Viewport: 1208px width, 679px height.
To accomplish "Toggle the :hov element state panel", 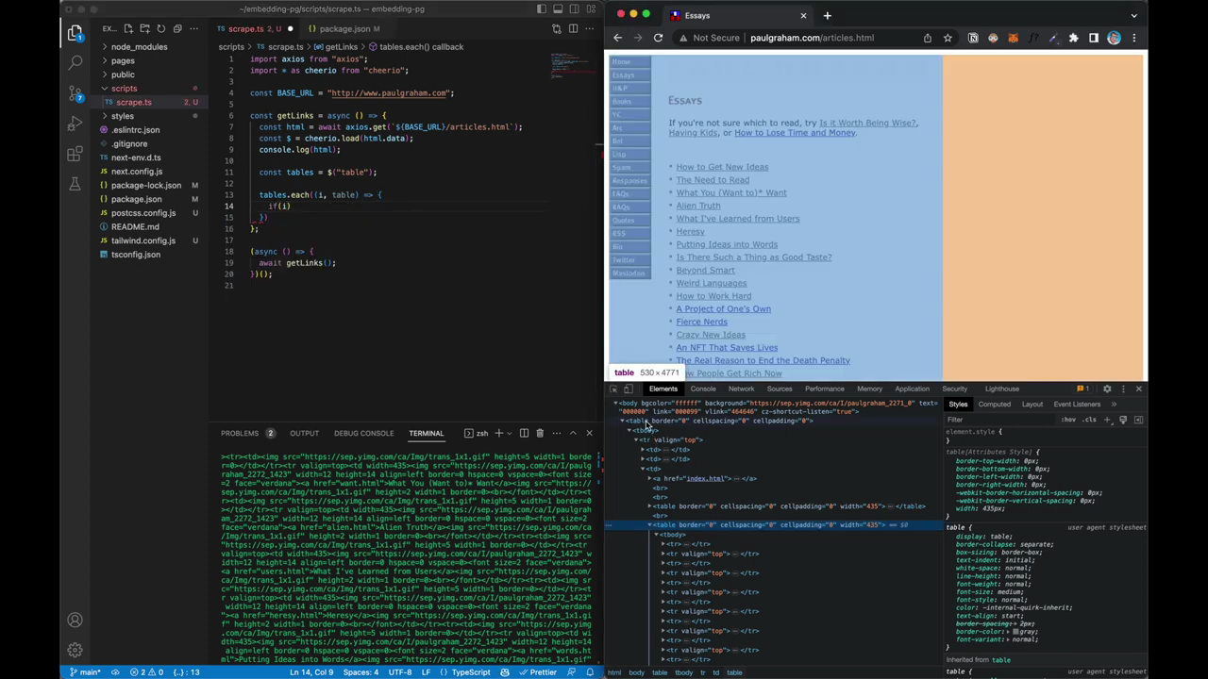I will (1068, 420).
